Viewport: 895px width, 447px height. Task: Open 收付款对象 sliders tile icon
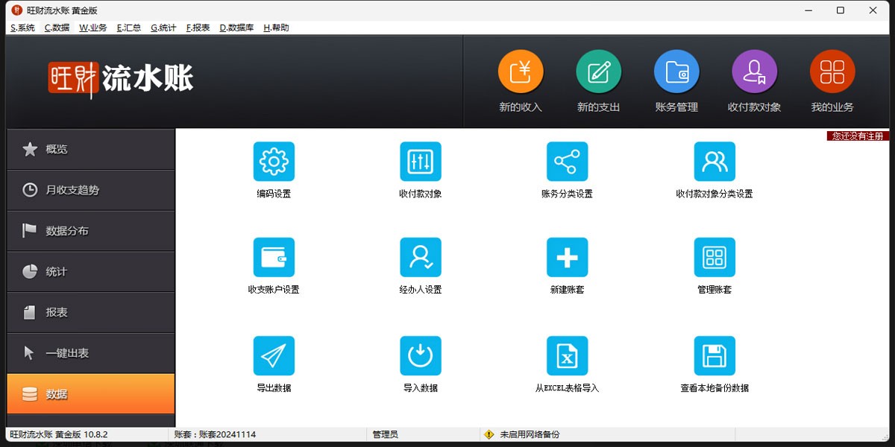click(421, 162)
